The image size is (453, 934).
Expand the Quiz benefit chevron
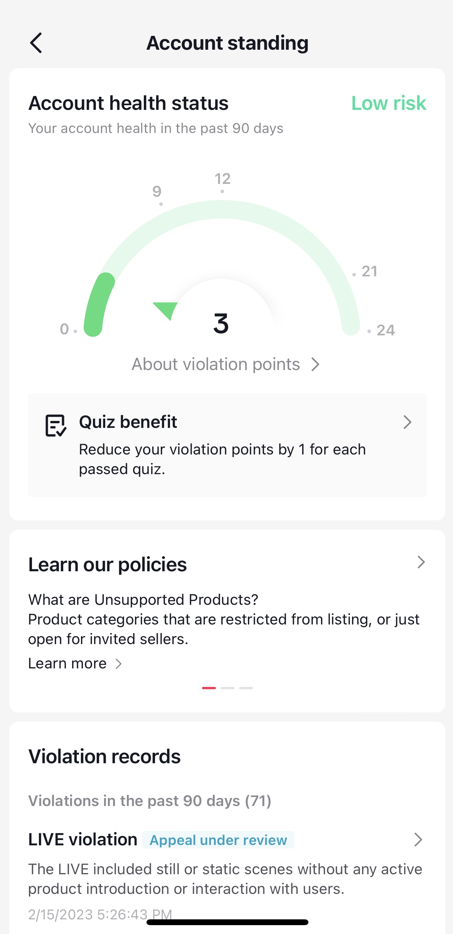pos(407,422)
